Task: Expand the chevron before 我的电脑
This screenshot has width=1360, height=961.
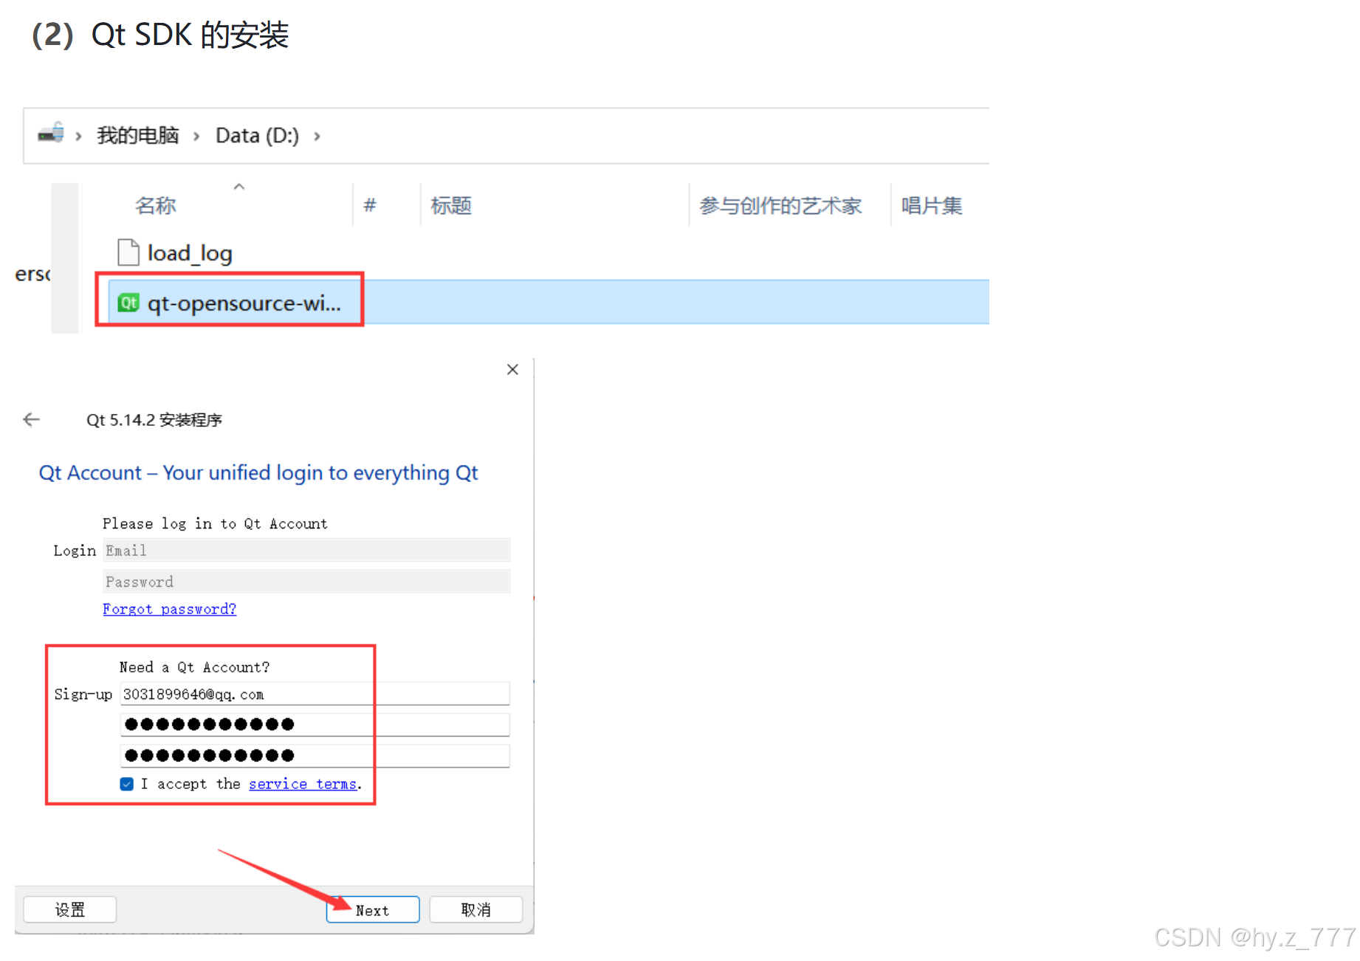Action: pyautogui.click(x=78, y=136)
